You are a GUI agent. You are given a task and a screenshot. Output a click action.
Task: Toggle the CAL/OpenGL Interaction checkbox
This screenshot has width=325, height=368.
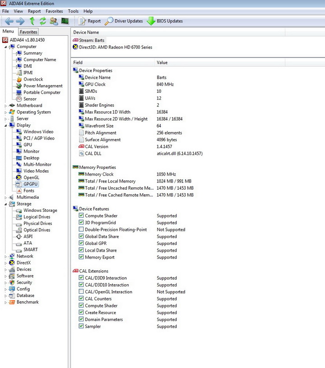(x=81, y=292)
